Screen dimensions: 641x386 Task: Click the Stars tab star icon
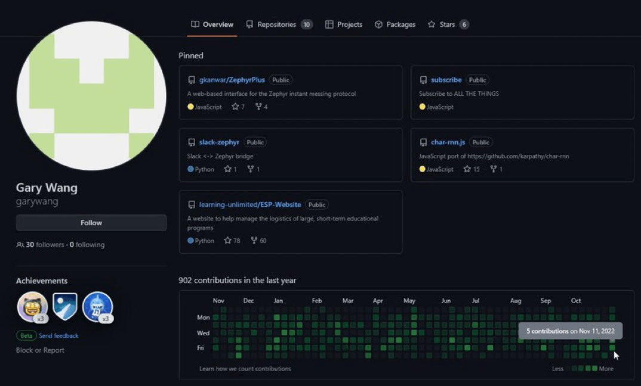pos(432,24)
